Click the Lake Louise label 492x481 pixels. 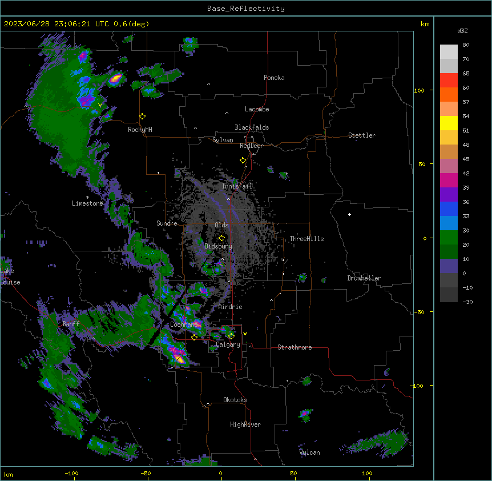[10, 276]
